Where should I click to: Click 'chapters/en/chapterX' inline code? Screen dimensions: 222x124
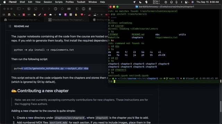click(69, 118)
